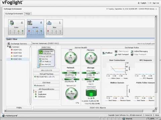Click the virtual machine name link
161x120 pixels.
point(45,77)
